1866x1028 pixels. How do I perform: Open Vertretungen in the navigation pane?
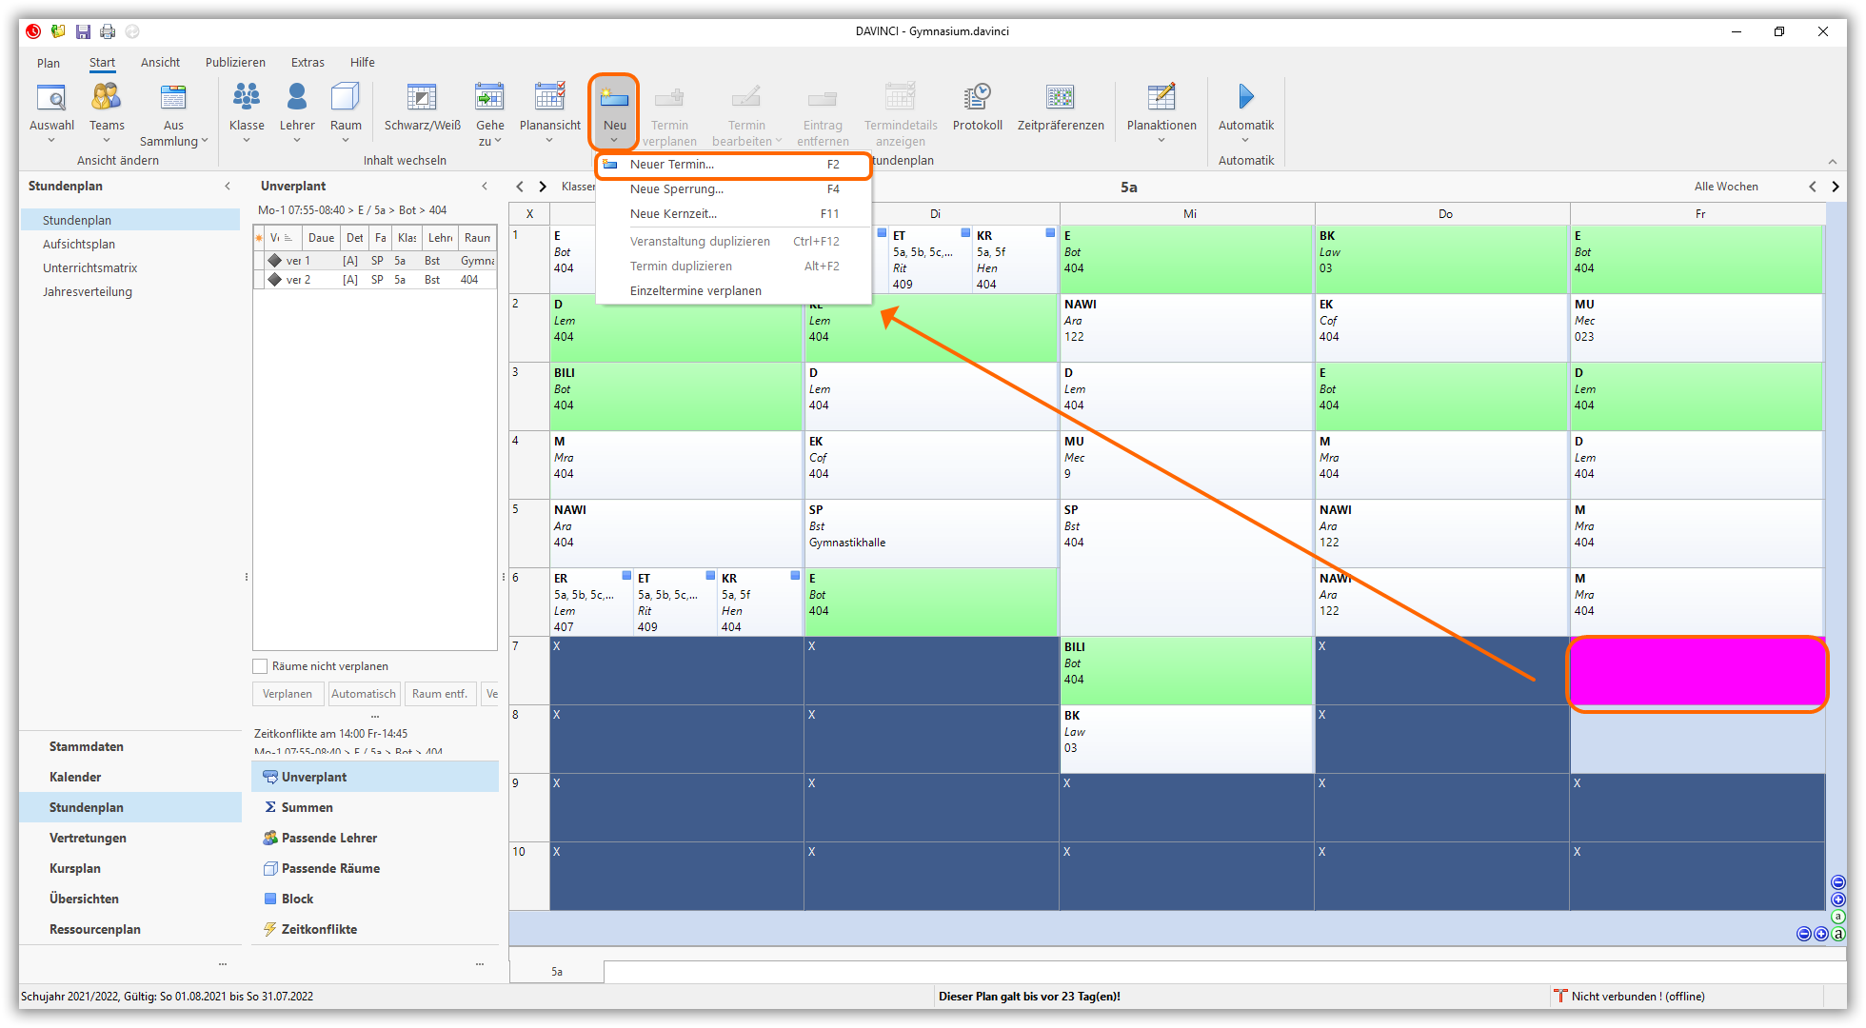(88, 838)
